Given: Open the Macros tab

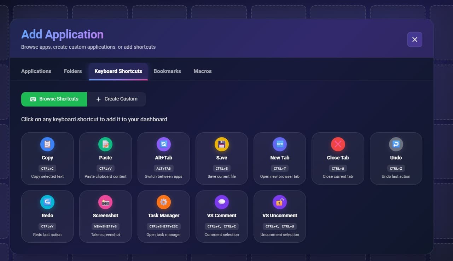Looking at the screenshot, I should 203,71.
